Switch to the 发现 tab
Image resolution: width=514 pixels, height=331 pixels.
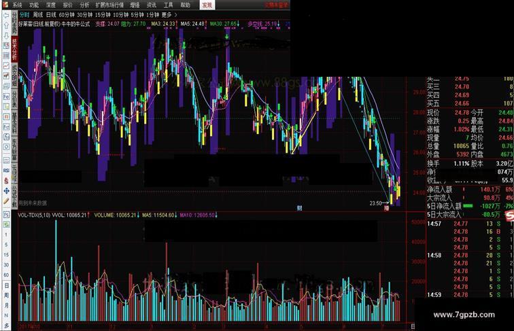pos(207,5)
